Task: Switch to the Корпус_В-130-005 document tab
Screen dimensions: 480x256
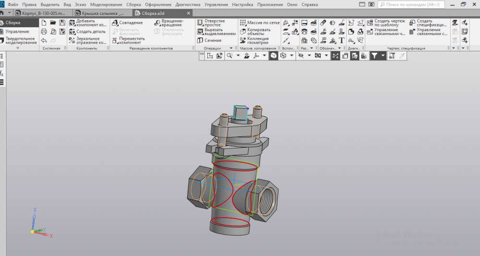Action: pyautogui.click(x=43, y=13)
